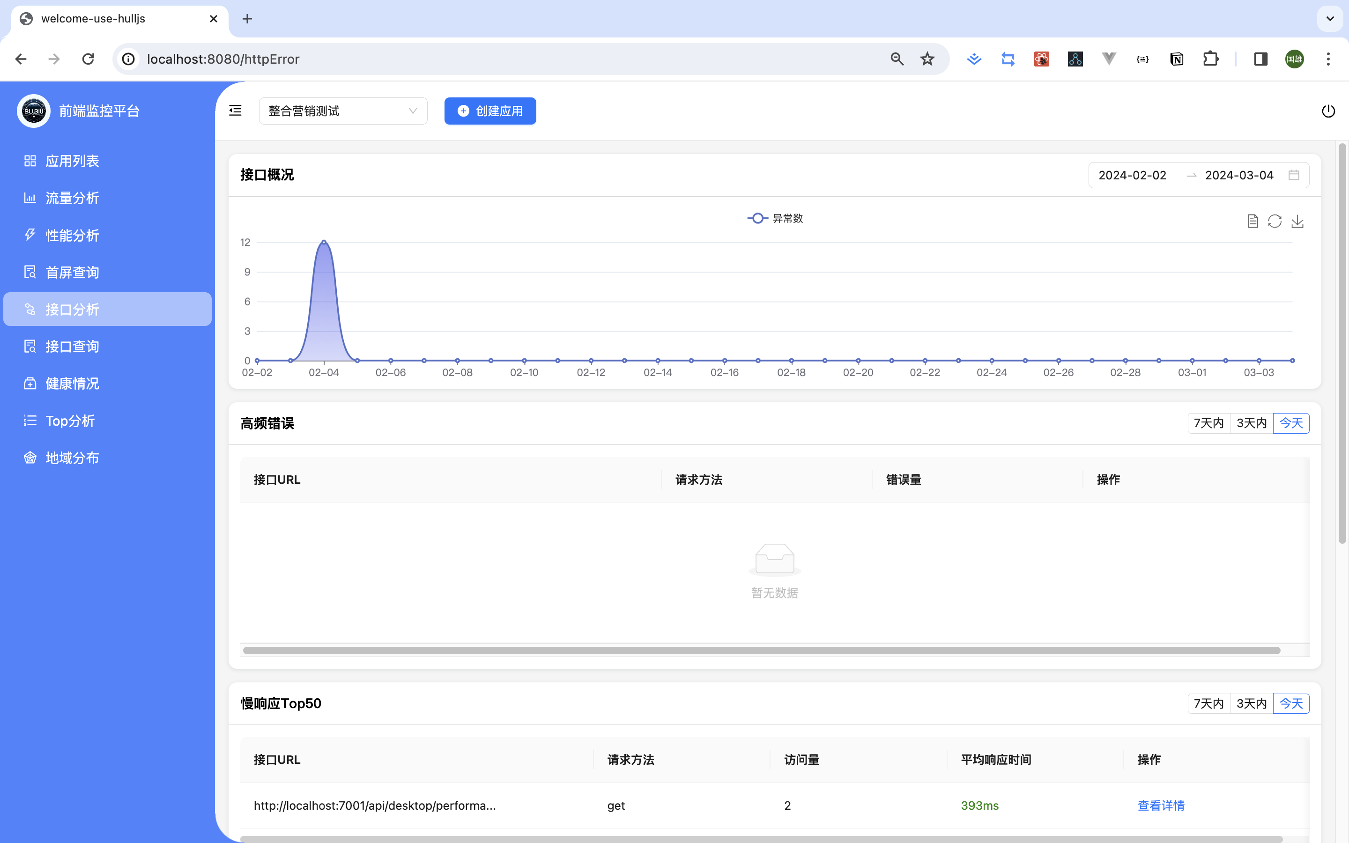Click the start date 2024-02-02 field
This screenshot has height=843, width=1349.
pos(1132,175)
